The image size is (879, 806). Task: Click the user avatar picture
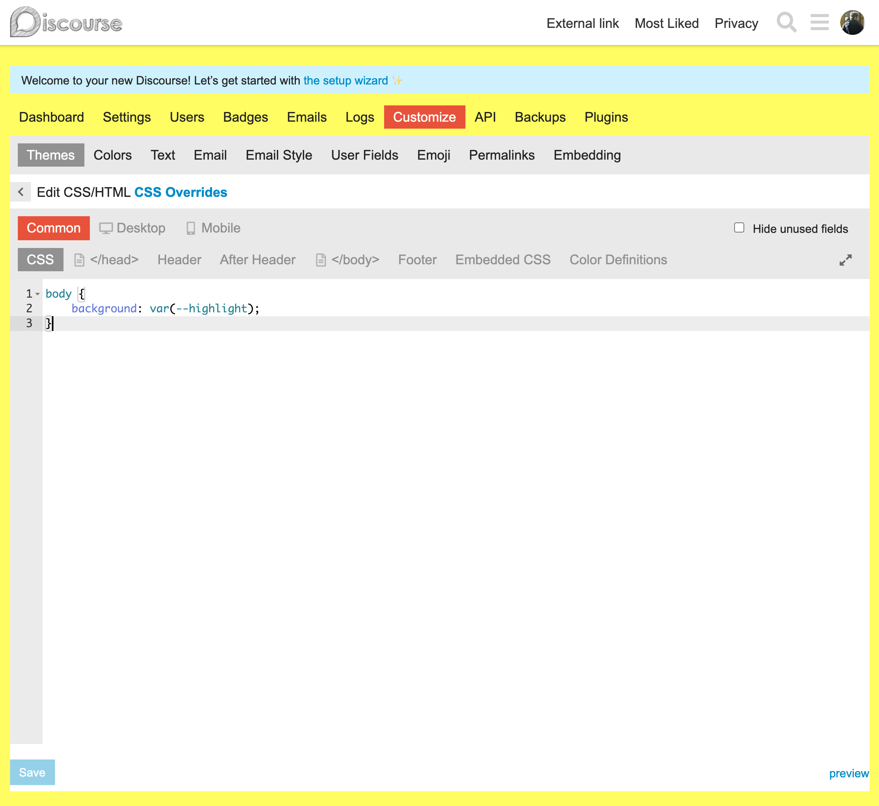click(x=852, y=23)
